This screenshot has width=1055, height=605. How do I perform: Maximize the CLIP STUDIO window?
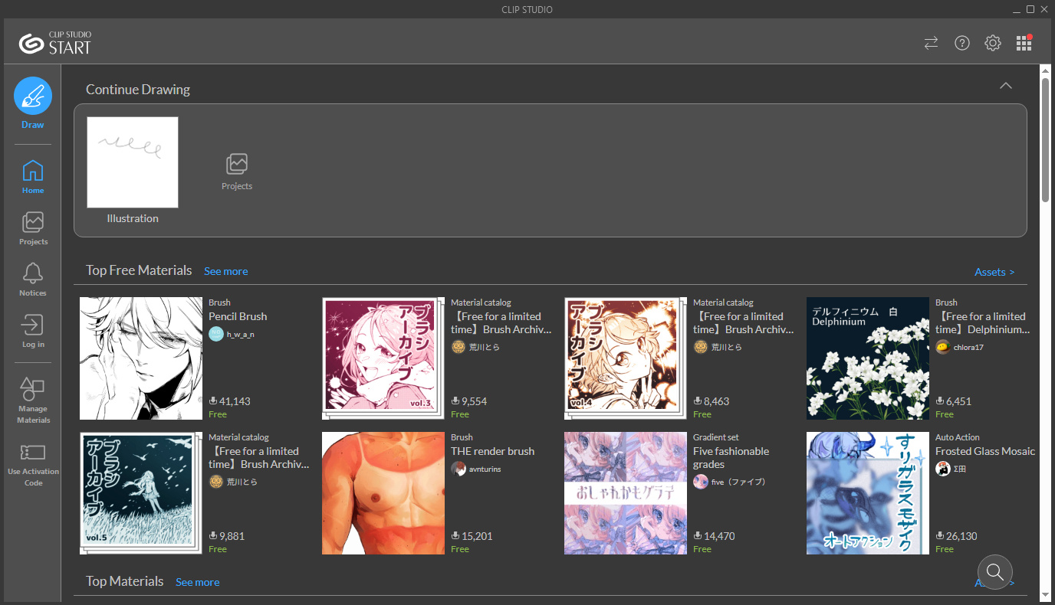coord(1030,9)
